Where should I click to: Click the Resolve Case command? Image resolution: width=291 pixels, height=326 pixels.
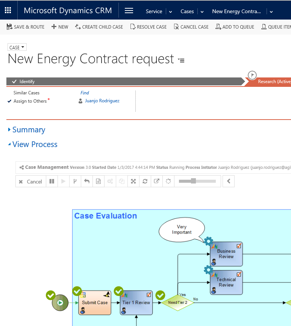point(149,27)
